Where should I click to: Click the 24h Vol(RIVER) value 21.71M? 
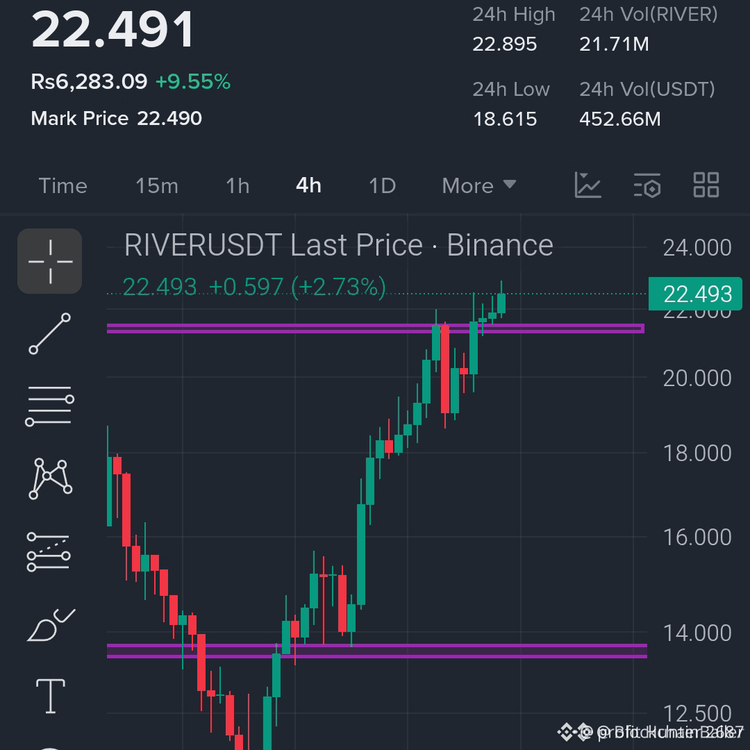point(614,44)
